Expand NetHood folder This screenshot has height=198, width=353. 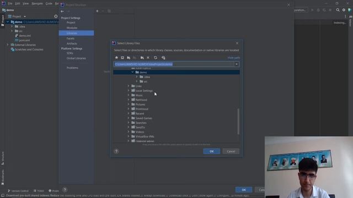pyautogui.click(x=129, y=100)
